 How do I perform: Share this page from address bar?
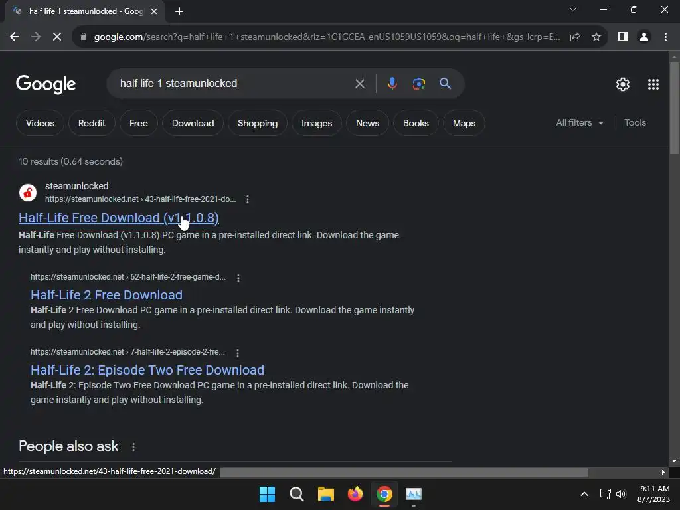575,37
